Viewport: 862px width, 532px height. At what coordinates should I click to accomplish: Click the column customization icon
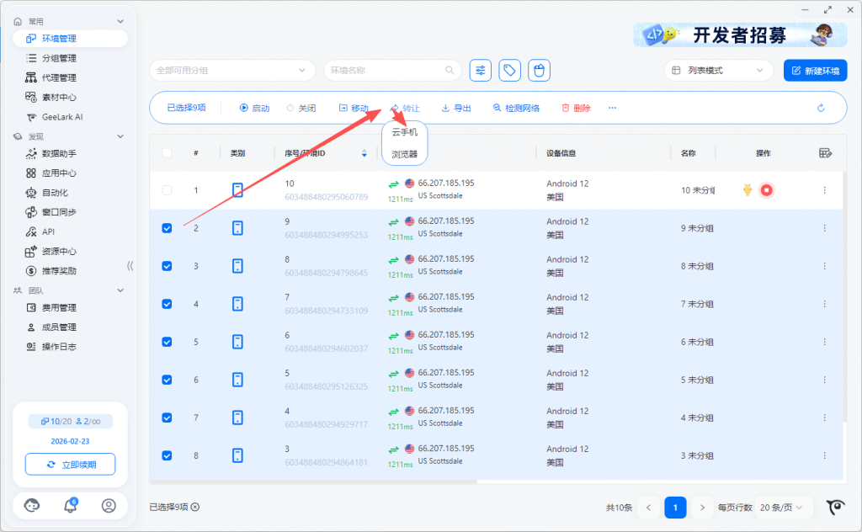tap(825, 153)
